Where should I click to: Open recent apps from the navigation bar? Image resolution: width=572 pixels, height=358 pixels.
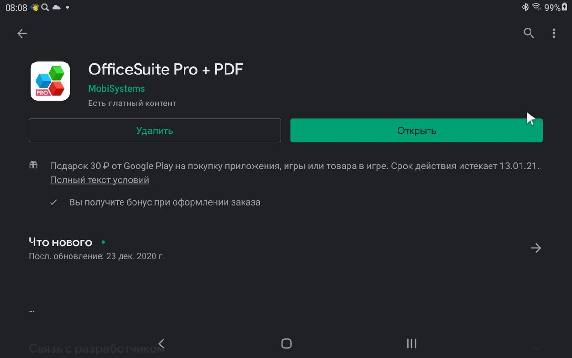(411, 343)
